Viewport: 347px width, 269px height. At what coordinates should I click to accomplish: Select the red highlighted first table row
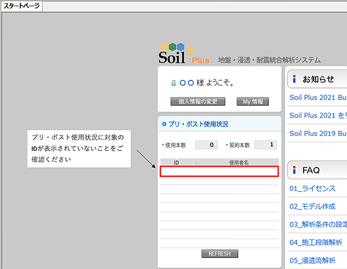coord(219,171)
